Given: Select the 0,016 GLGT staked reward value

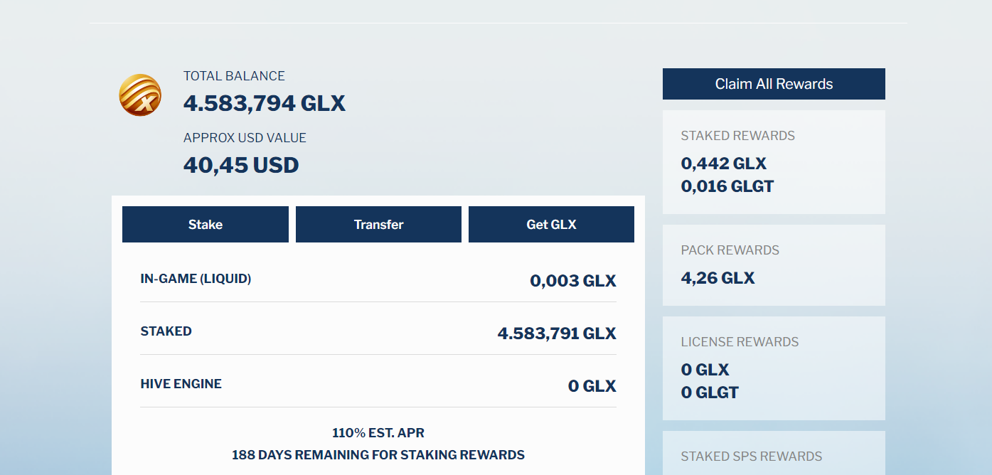Looking at the screenshot, I should coord(727,187).
